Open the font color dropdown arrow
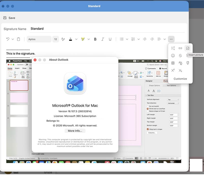The width and height of the screenshot is (204, 175). (76, 39)
